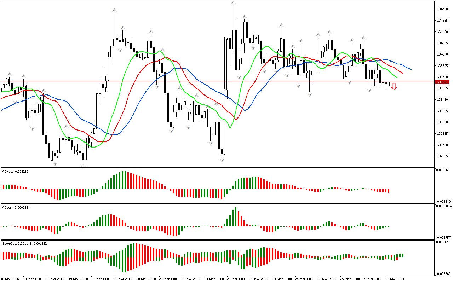Click the fractal arrow above the 19 Mar peak wick
The width and height of the screenshot is (453, 283).
(114, 10)
